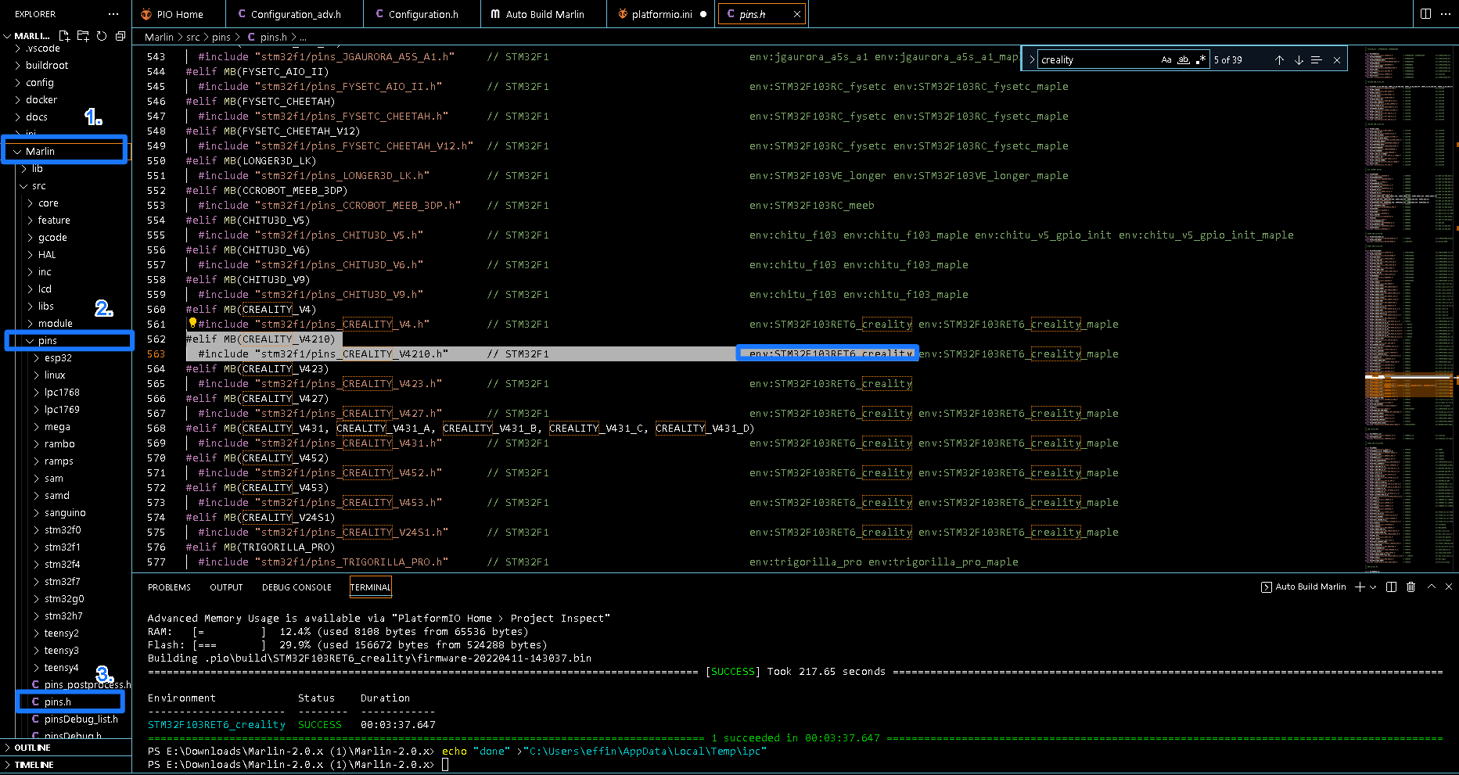Viewport: 1459px width, 775px height.
Task: Toggle Match Whole Word in find widget
Action: [1184, 59]
